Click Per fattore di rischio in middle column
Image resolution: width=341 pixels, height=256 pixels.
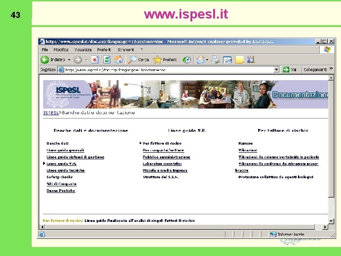tap(162, 143)
